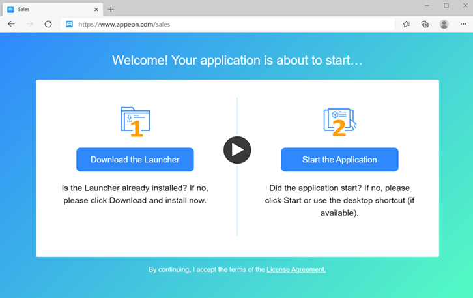The height and width of the screenshot is (298, 473).
Task: Refresh the current page
Action: coord(48,24)
